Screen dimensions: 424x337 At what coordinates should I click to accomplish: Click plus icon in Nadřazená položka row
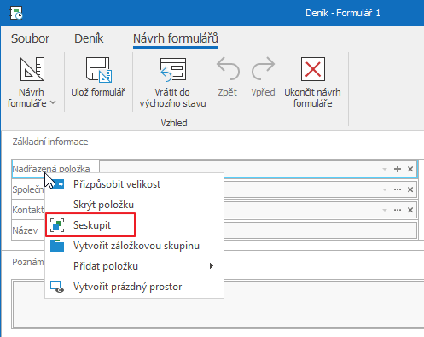(398, 169)
